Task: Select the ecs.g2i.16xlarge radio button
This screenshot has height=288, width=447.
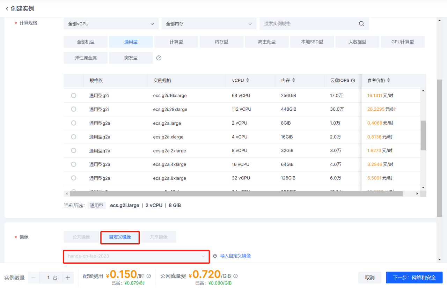Action: point(74,95)
